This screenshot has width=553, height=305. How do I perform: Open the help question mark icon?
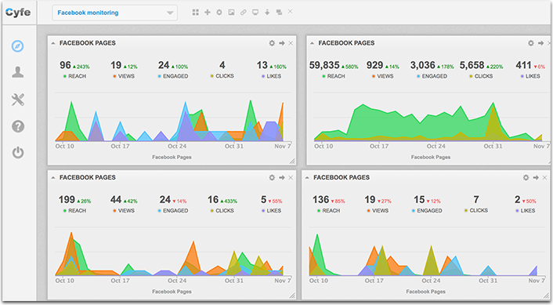[18, 126]
